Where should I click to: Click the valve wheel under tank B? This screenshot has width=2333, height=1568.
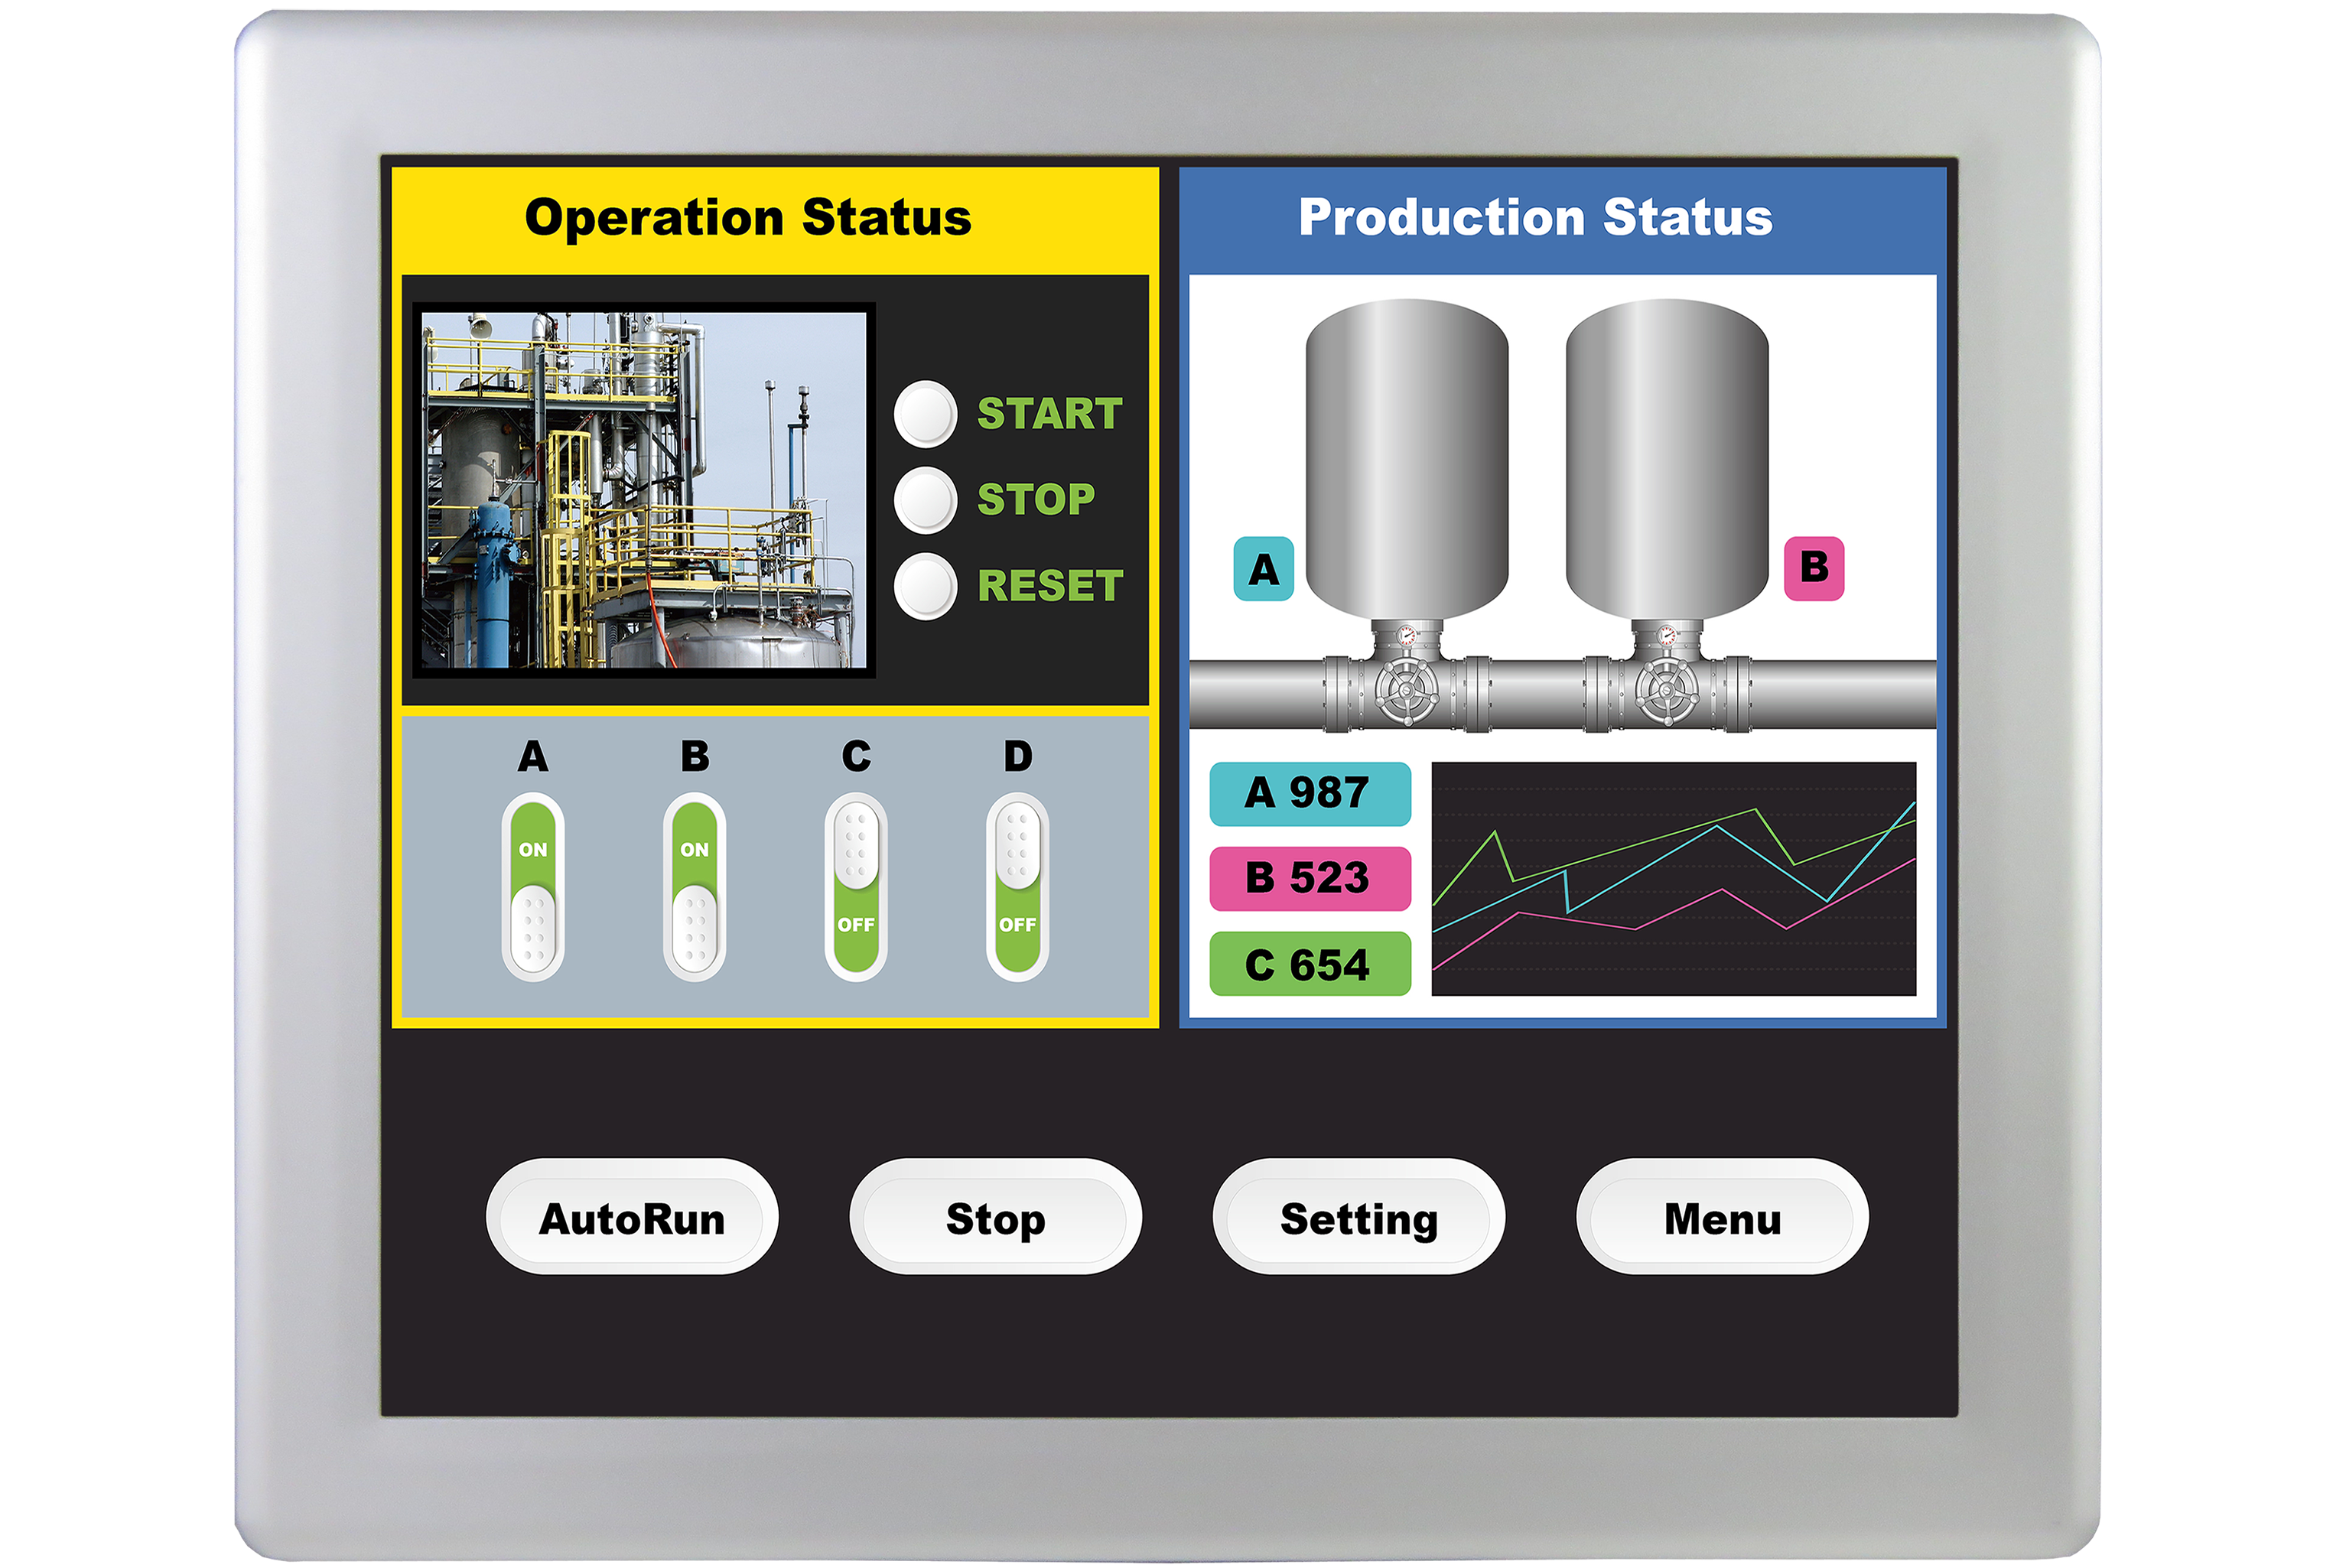(1666, 692)
